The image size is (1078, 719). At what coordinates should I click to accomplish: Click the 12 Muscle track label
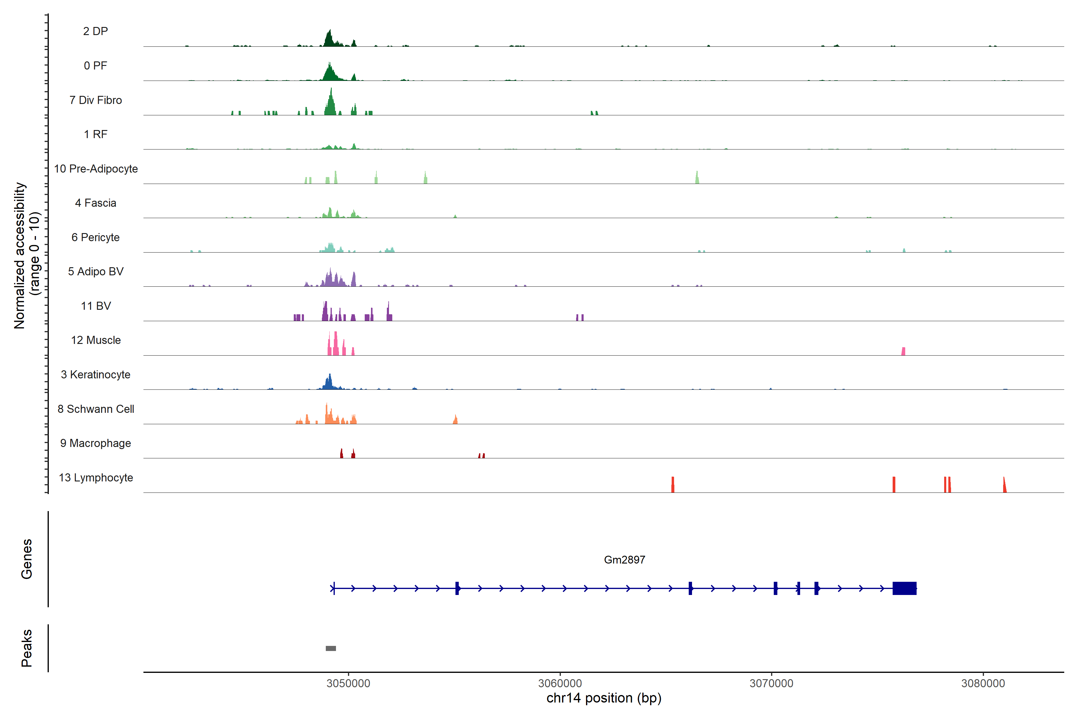tap(95, 340)
